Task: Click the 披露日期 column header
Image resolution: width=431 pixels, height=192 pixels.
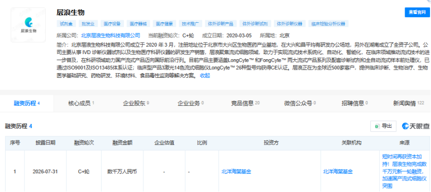Action: (45, 143)
